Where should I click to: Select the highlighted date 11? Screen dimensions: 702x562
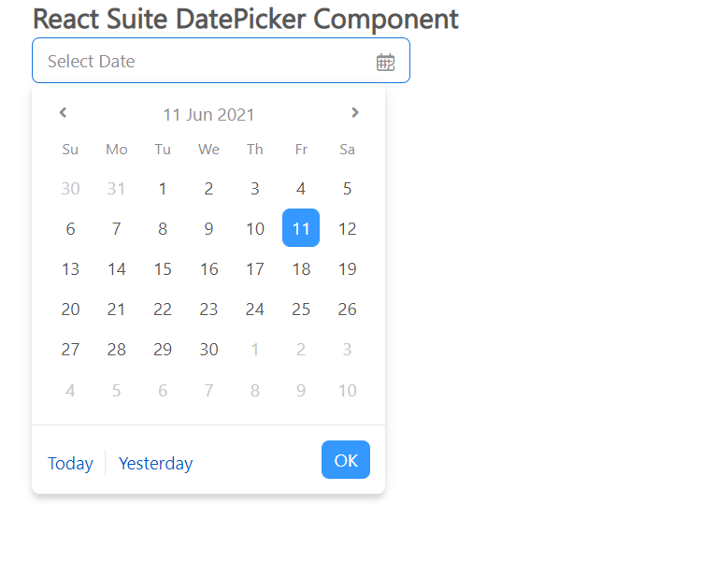click(x=301, y=228)
